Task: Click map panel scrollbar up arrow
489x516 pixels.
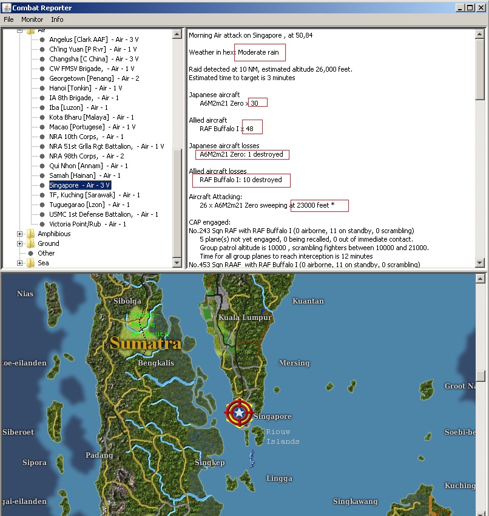Action: (480, 279)
